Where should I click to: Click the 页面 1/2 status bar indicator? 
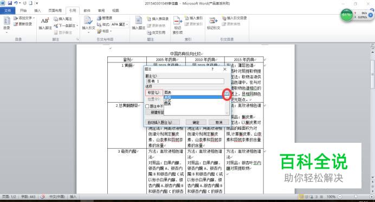(9, 197)
